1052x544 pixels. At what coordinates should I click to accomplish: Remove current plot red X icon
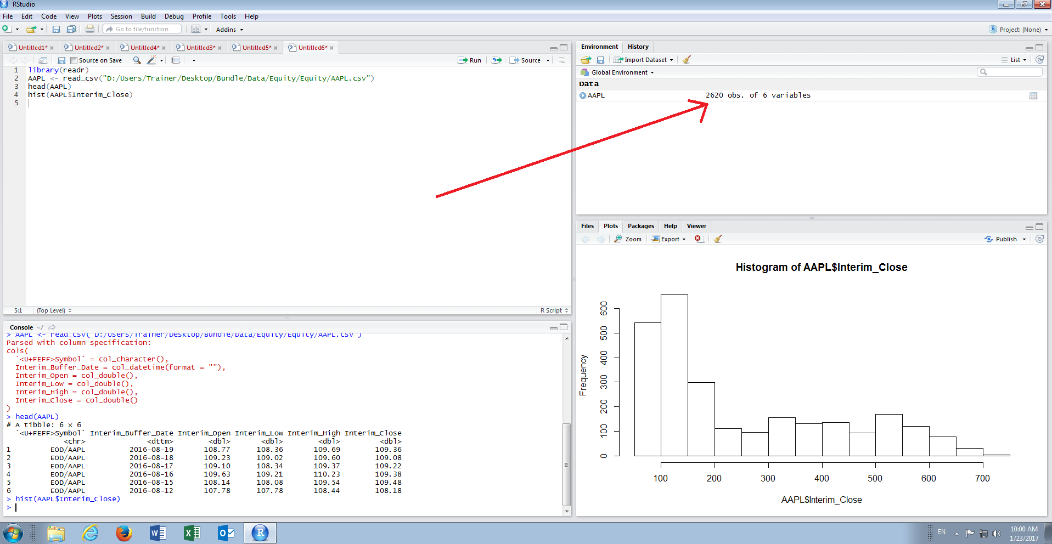[698, 239]
